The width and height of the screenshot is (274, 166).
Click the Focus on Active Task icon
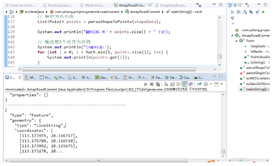coord(232,12)
